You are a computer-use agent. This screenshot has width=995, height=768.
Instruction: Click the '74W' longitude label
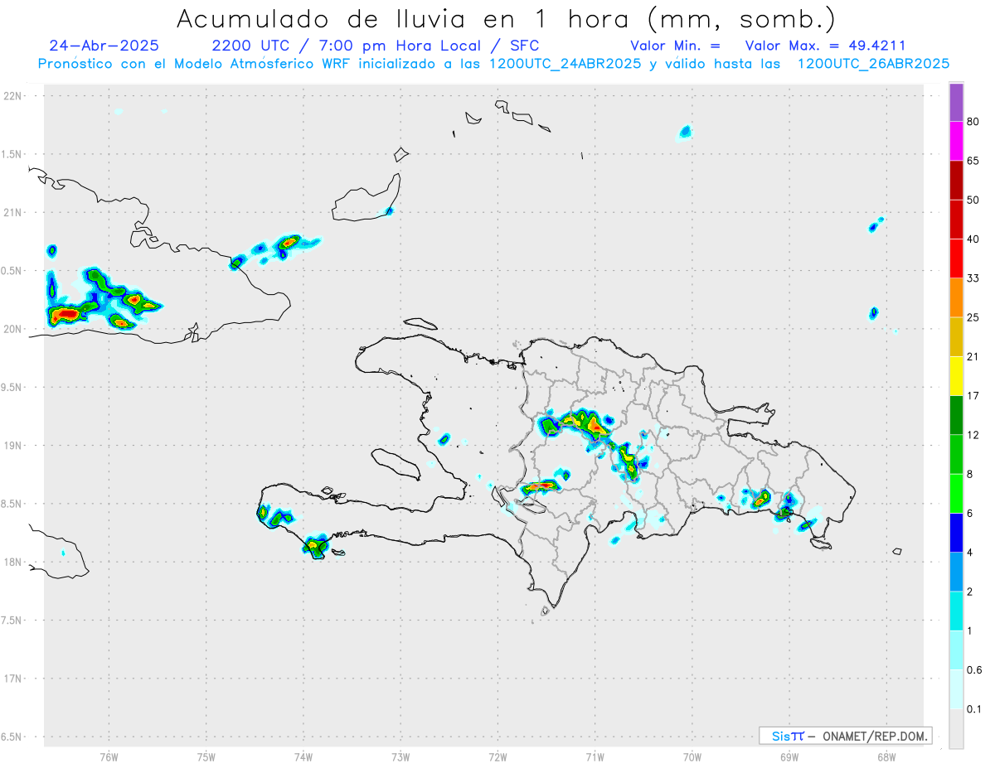pos(303,757)
